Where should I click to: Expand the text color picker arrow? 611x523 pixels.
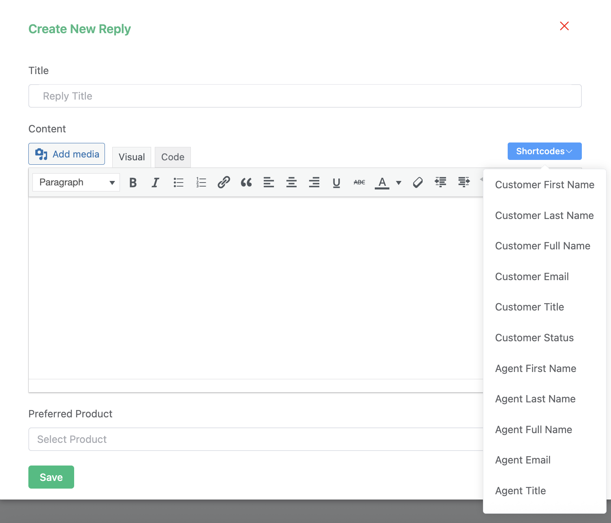[x=399, y=183]
